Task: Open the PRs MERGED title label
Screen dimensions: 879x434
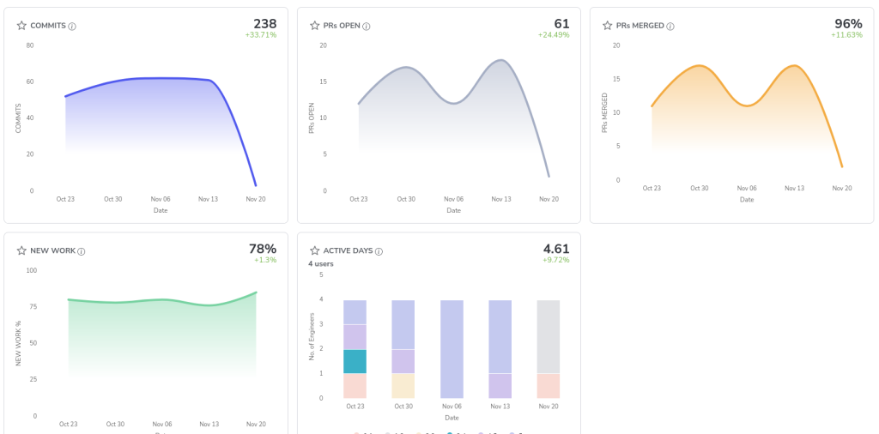Action: 640,26
